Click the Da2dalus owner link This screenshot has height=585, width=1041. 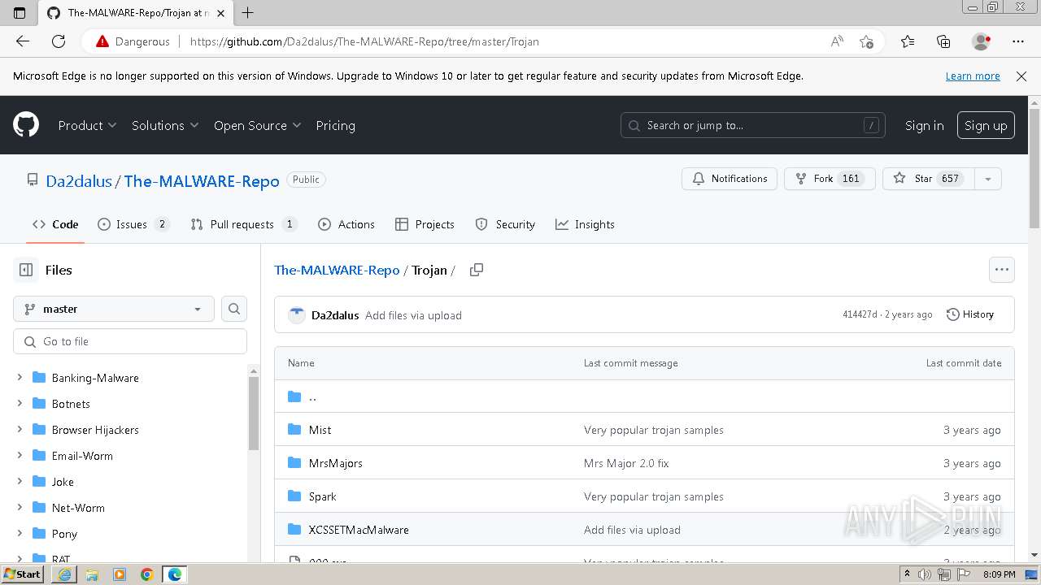pyautogui.click(x=79, y=181)
